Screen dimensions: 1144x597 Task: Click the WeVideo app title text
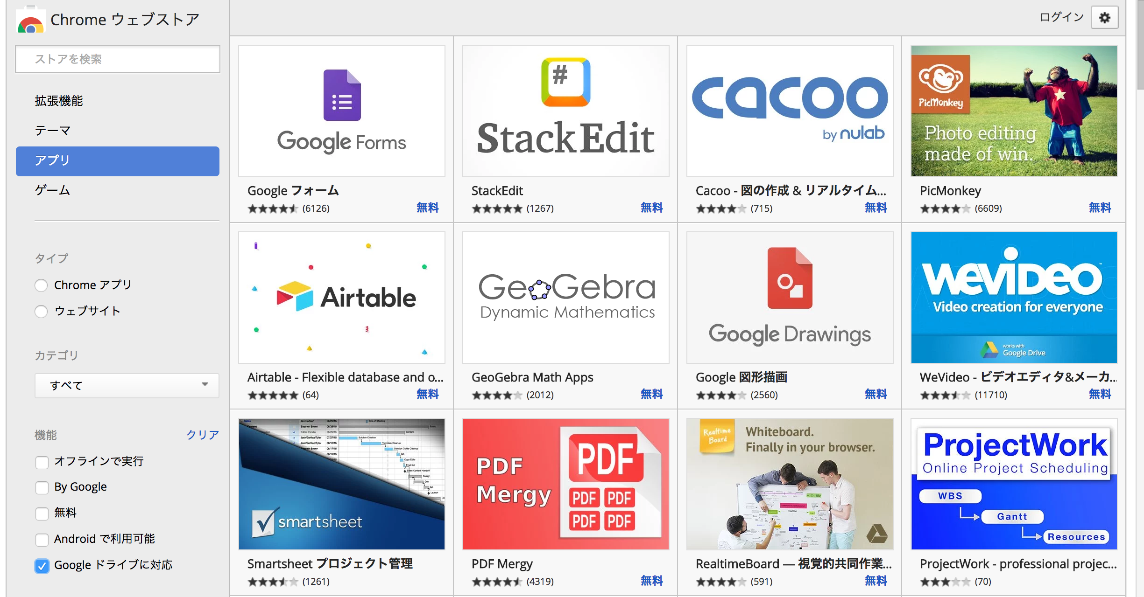1018,377
